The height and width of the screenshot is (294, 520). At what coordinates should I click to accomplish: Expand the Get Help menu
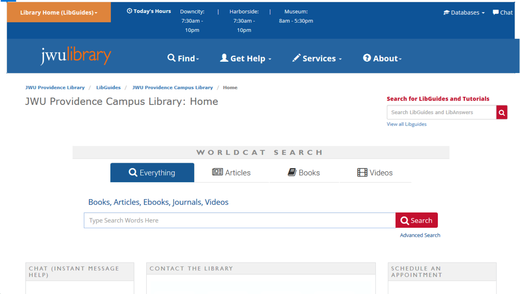246,58
